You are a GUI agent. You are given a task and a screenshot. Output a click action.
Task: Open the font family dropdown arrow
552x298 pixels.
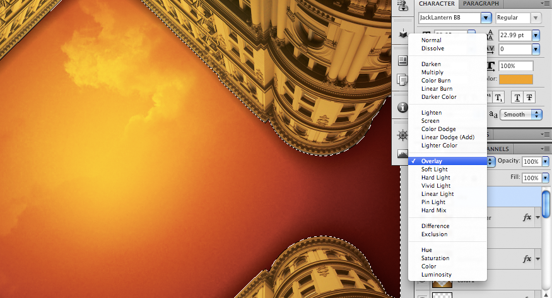coord(486,18)
